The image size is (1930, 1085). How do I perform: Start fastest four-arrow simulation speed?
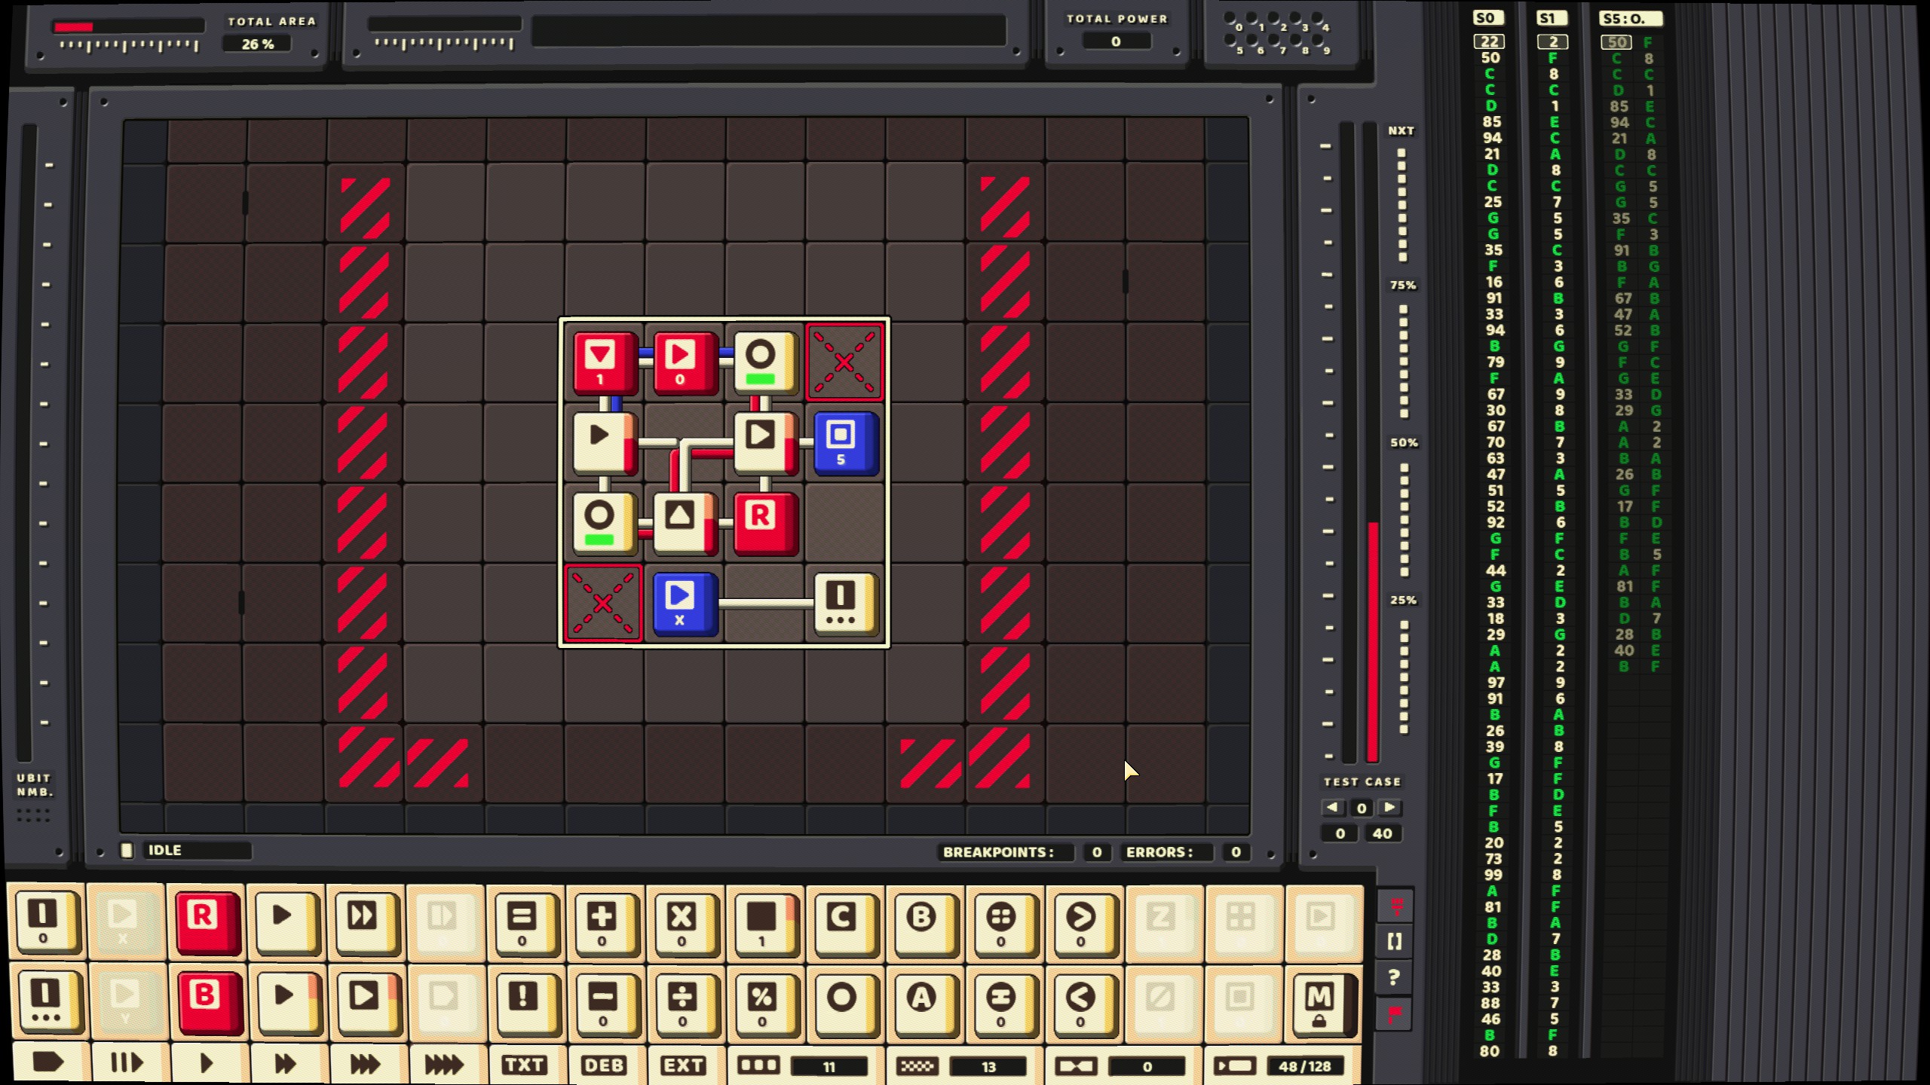(444, 1064)
